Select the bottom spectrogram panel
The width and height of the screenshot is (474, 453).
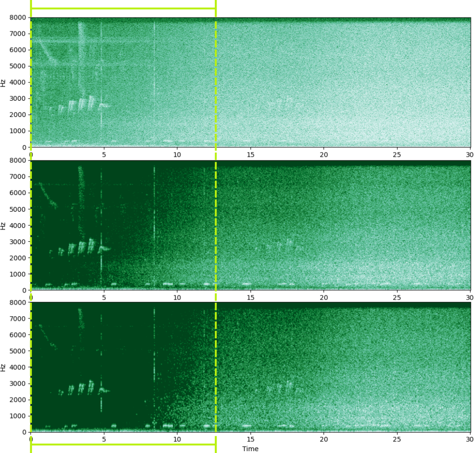click(x=250, y=367)
